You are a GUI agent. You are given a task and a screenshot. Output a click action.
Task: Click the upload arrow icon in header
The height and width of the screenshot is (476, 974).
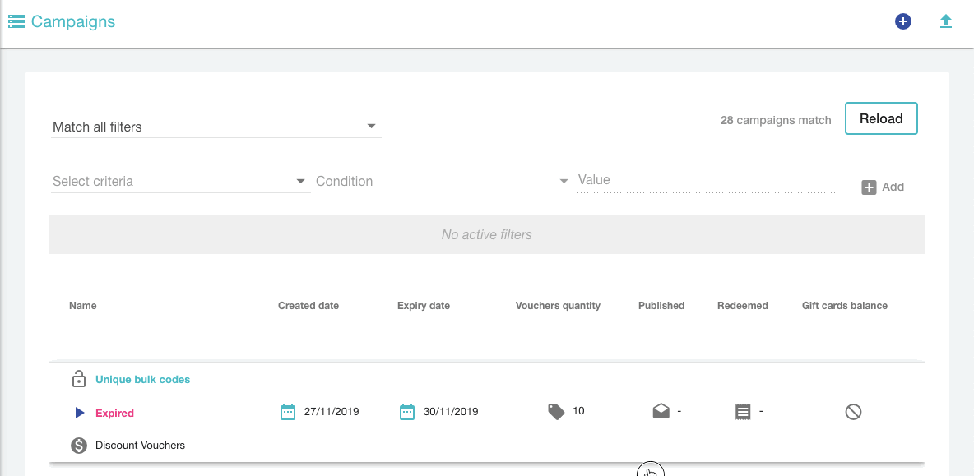(946, 22)
